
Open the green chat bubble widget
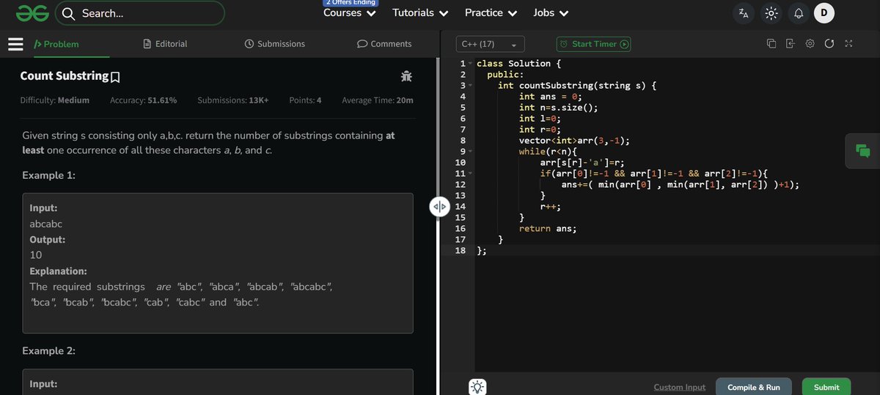click(862, 151)
